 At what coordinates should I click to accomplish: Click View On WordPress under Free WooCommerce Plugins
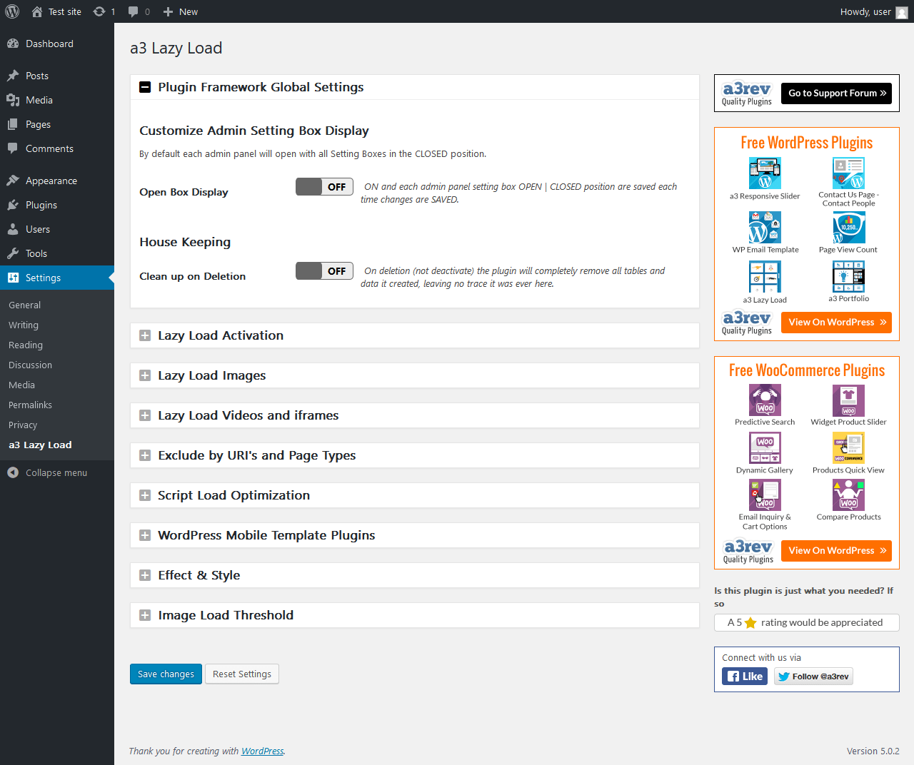click(837, 551)
